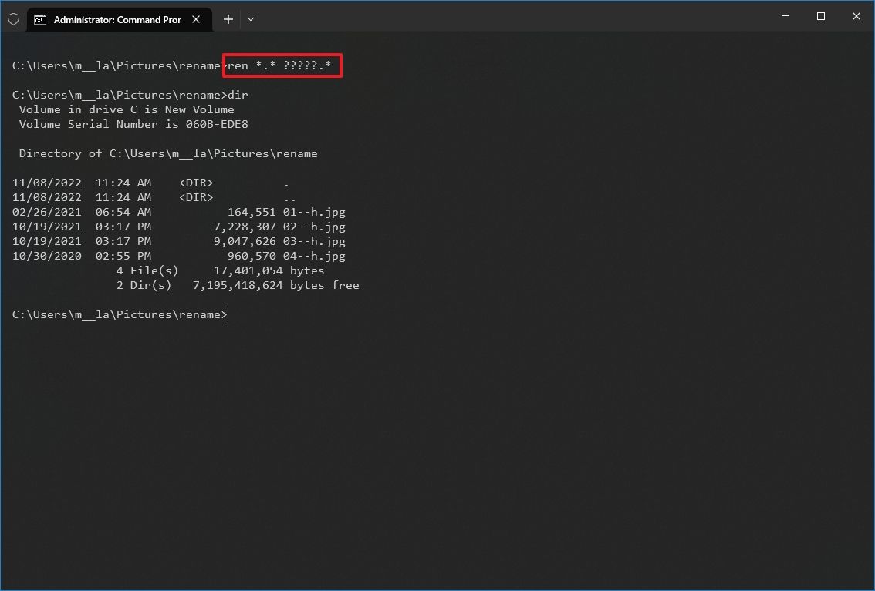This screenshot has width=875, height=591.
Task: Switch to the Administrator: Command Prompt tab
Action: point(116,19)
